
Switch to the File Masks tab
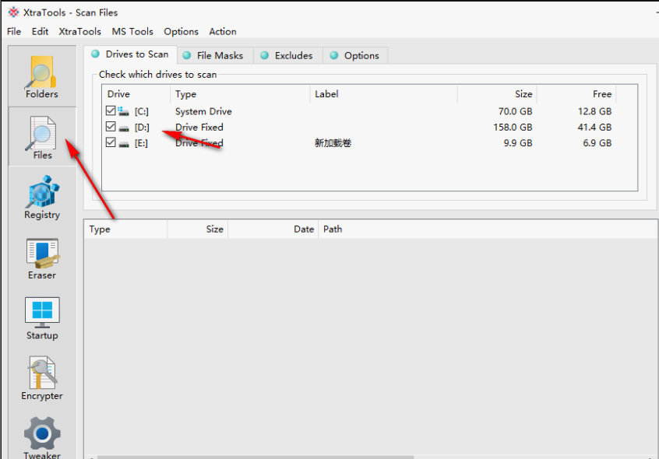[213, 55]
